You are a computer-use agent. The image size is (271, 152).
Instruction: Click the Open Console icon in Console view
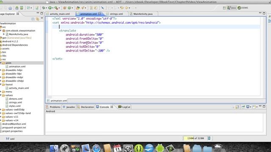point(254,107)
